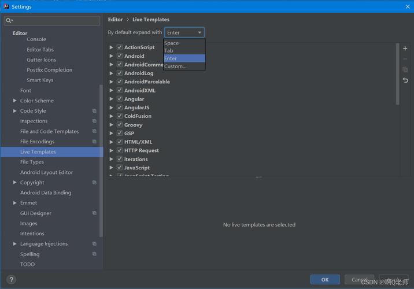The width and height of the screenshot is (414, 289).
Task: Open the File Types settings page
Action: (x=32, y=162)
